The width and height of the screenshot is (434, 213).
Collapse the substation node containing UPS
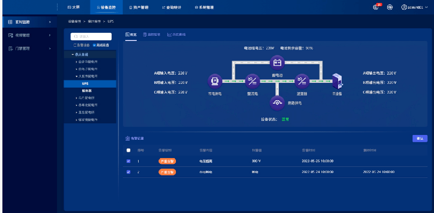(x=77, y=76)
